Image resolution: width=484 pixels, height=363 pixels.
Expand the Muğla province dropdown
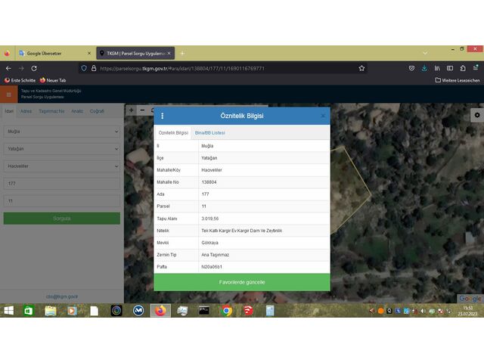pyautogui.click(x=61, y=132)
